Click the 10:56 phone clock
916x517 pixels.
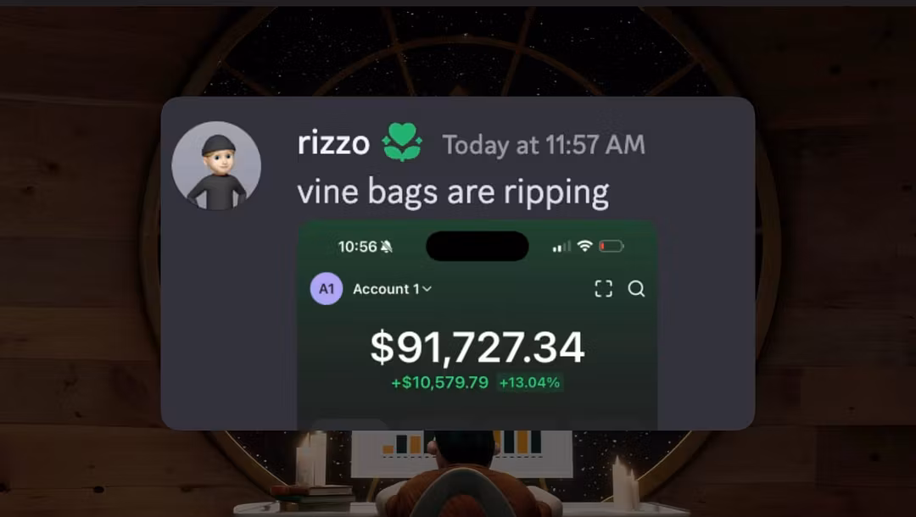[x=358, y=247]
